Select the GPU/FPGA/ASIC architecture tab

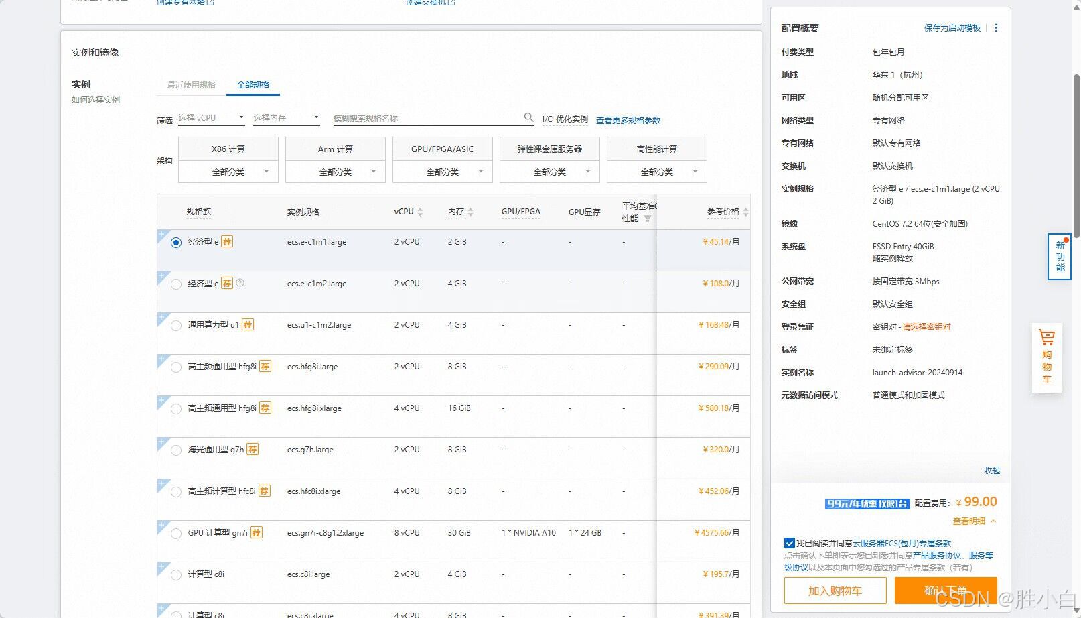(x=443, y=149)
